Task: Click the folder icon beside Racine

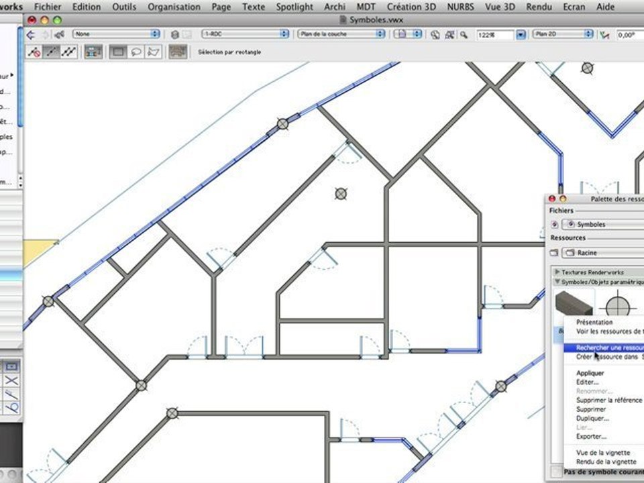Action: click(554, 253)
